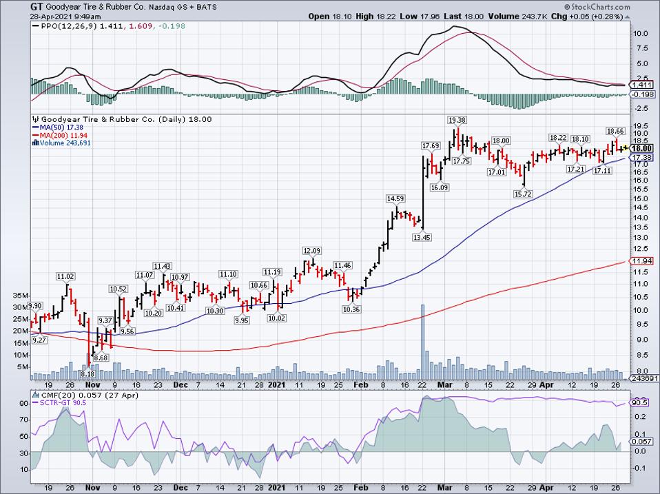Click the 243691 volume tag on right axis
Screen dimensions: 660x494
coord(644,378)
